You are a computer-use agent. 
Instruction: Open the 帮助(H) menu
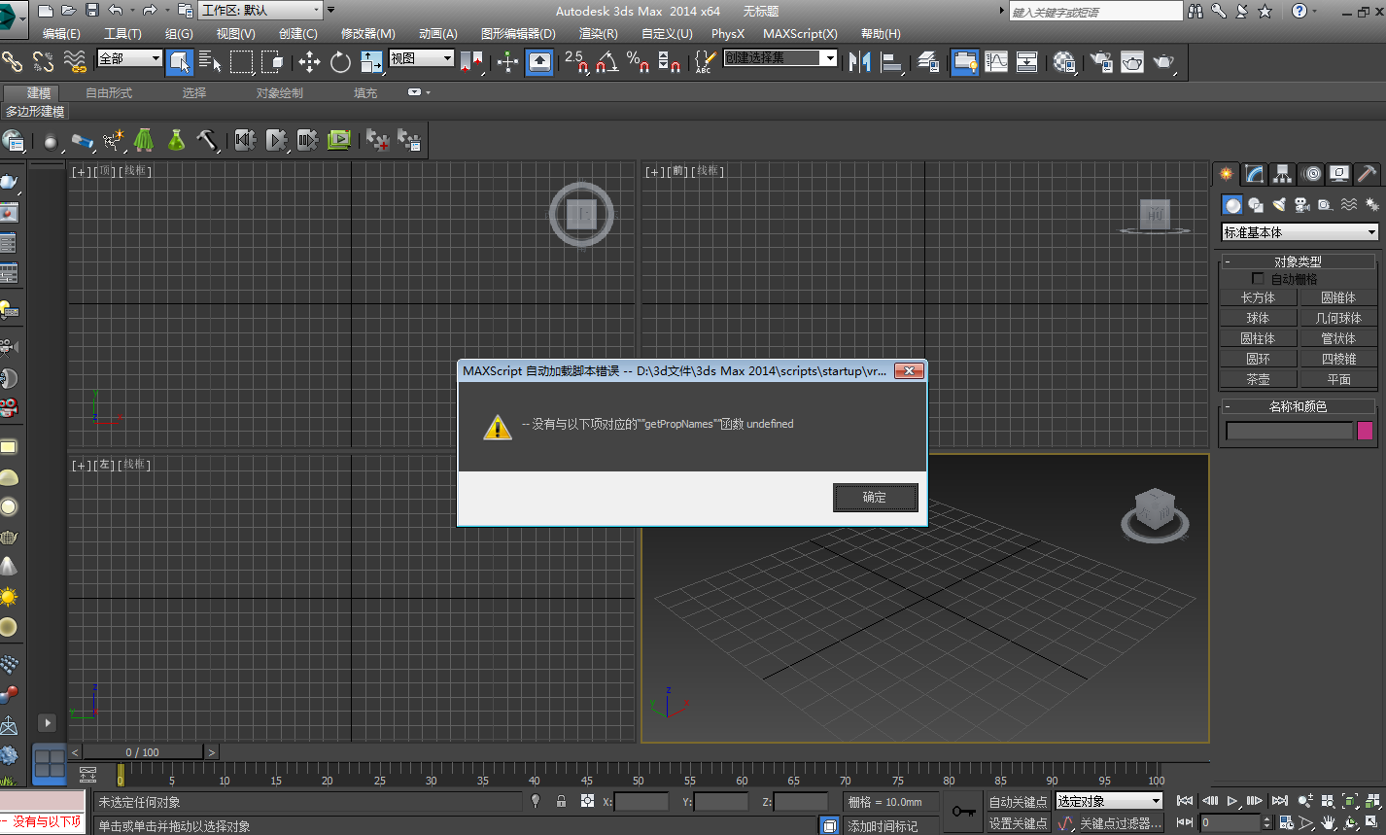(x=881, y=33)
